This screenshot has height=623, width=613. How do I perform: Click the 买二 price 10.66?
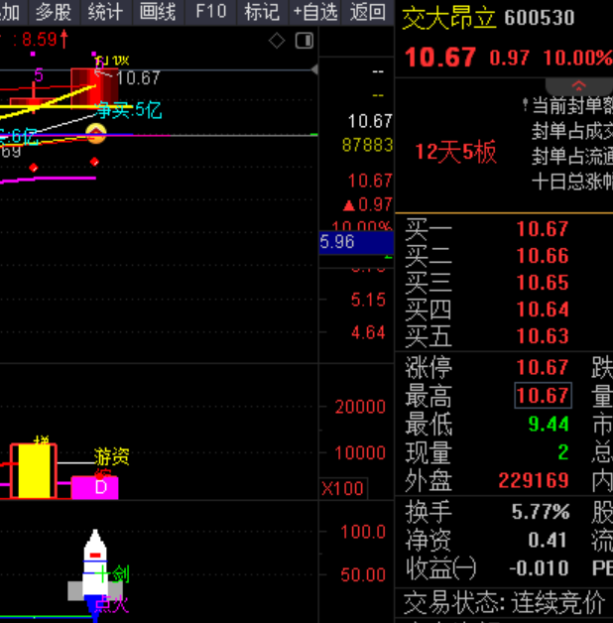[543, 256]
